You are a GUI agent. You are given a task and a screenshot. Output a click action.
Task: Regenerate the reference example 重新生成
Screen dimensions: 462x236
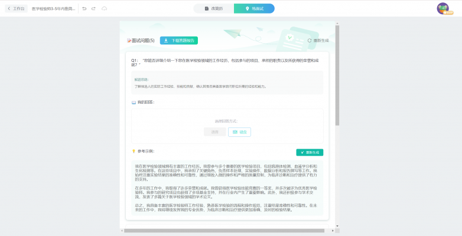coord(310,152)
